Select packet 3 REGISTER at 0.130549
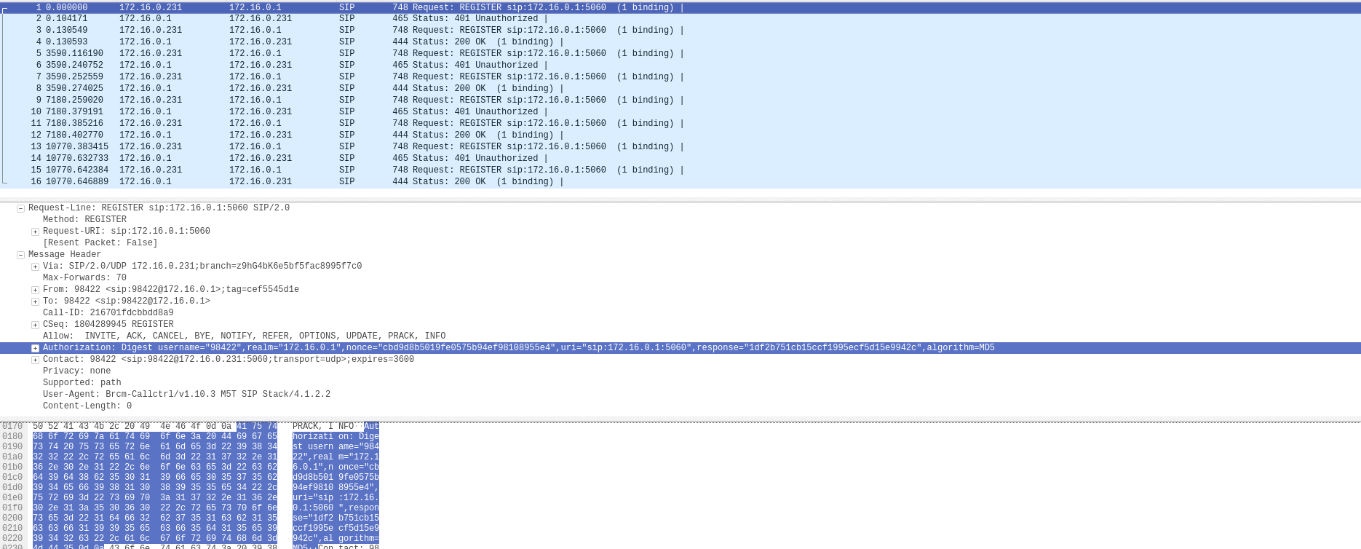Viewport: 1361px width, 549px height. (680, 31)
